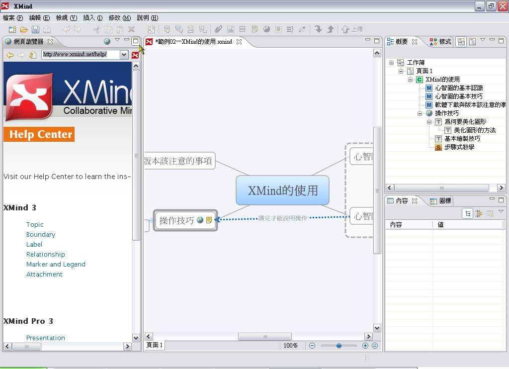Screen dimensions: 509x369
Task: Click the Print toolbar icon
Action: [47, 29]
